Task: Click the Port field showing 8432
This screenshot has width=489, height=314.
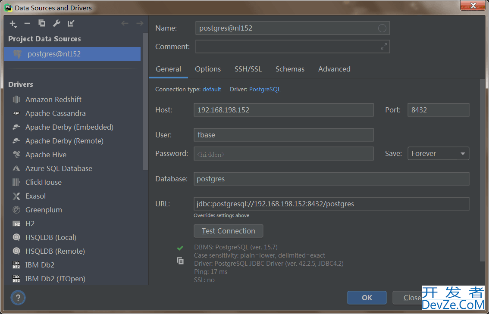Action: 438,110
